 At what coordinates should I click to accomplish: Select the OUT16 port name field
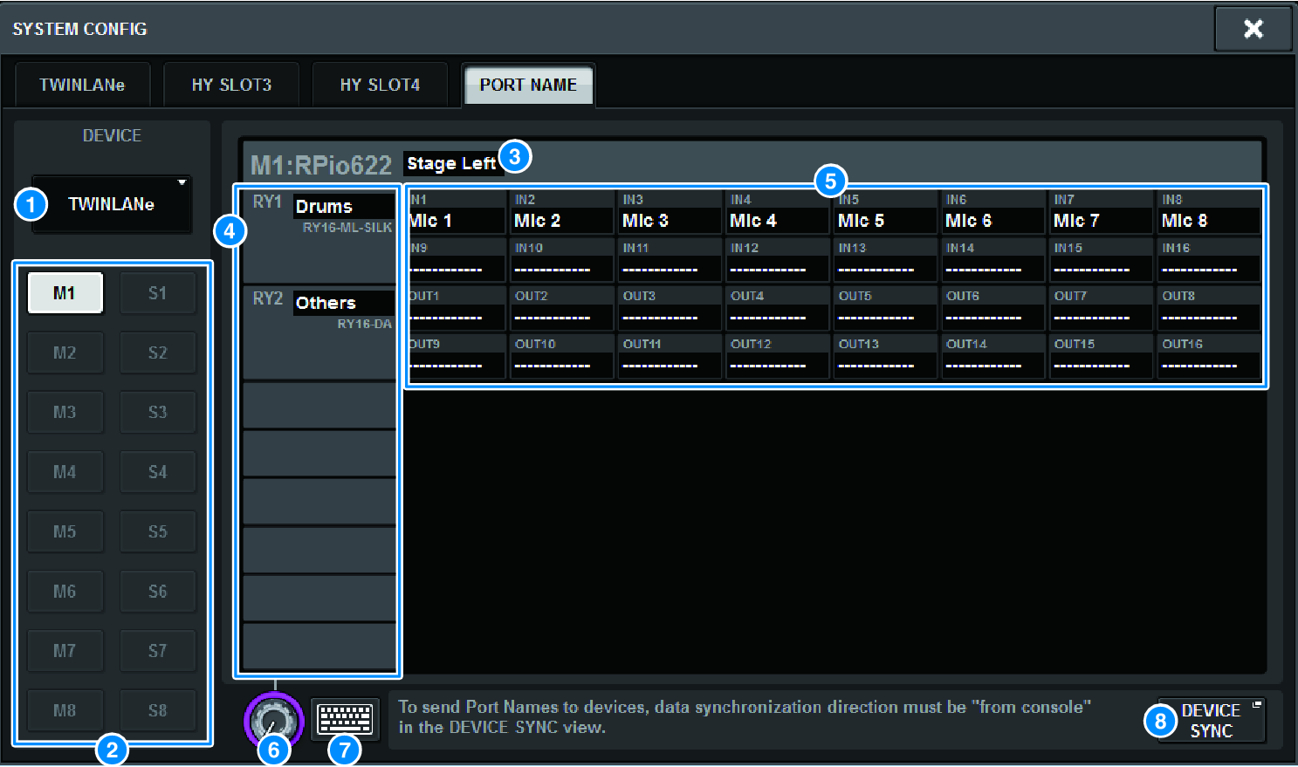(1209, 365)
